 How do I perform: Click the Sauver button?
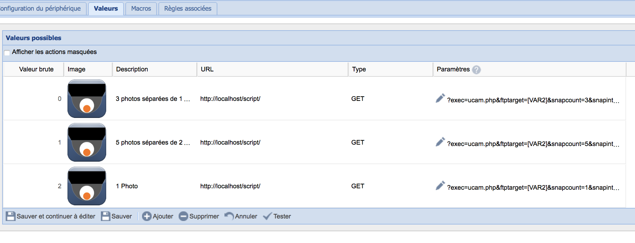[x=116, y=216]
